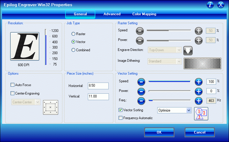Increase raster power with the plus button
The height and width of the screenshot is (142, 229).
pyautogui.click(x=199, y=40)
